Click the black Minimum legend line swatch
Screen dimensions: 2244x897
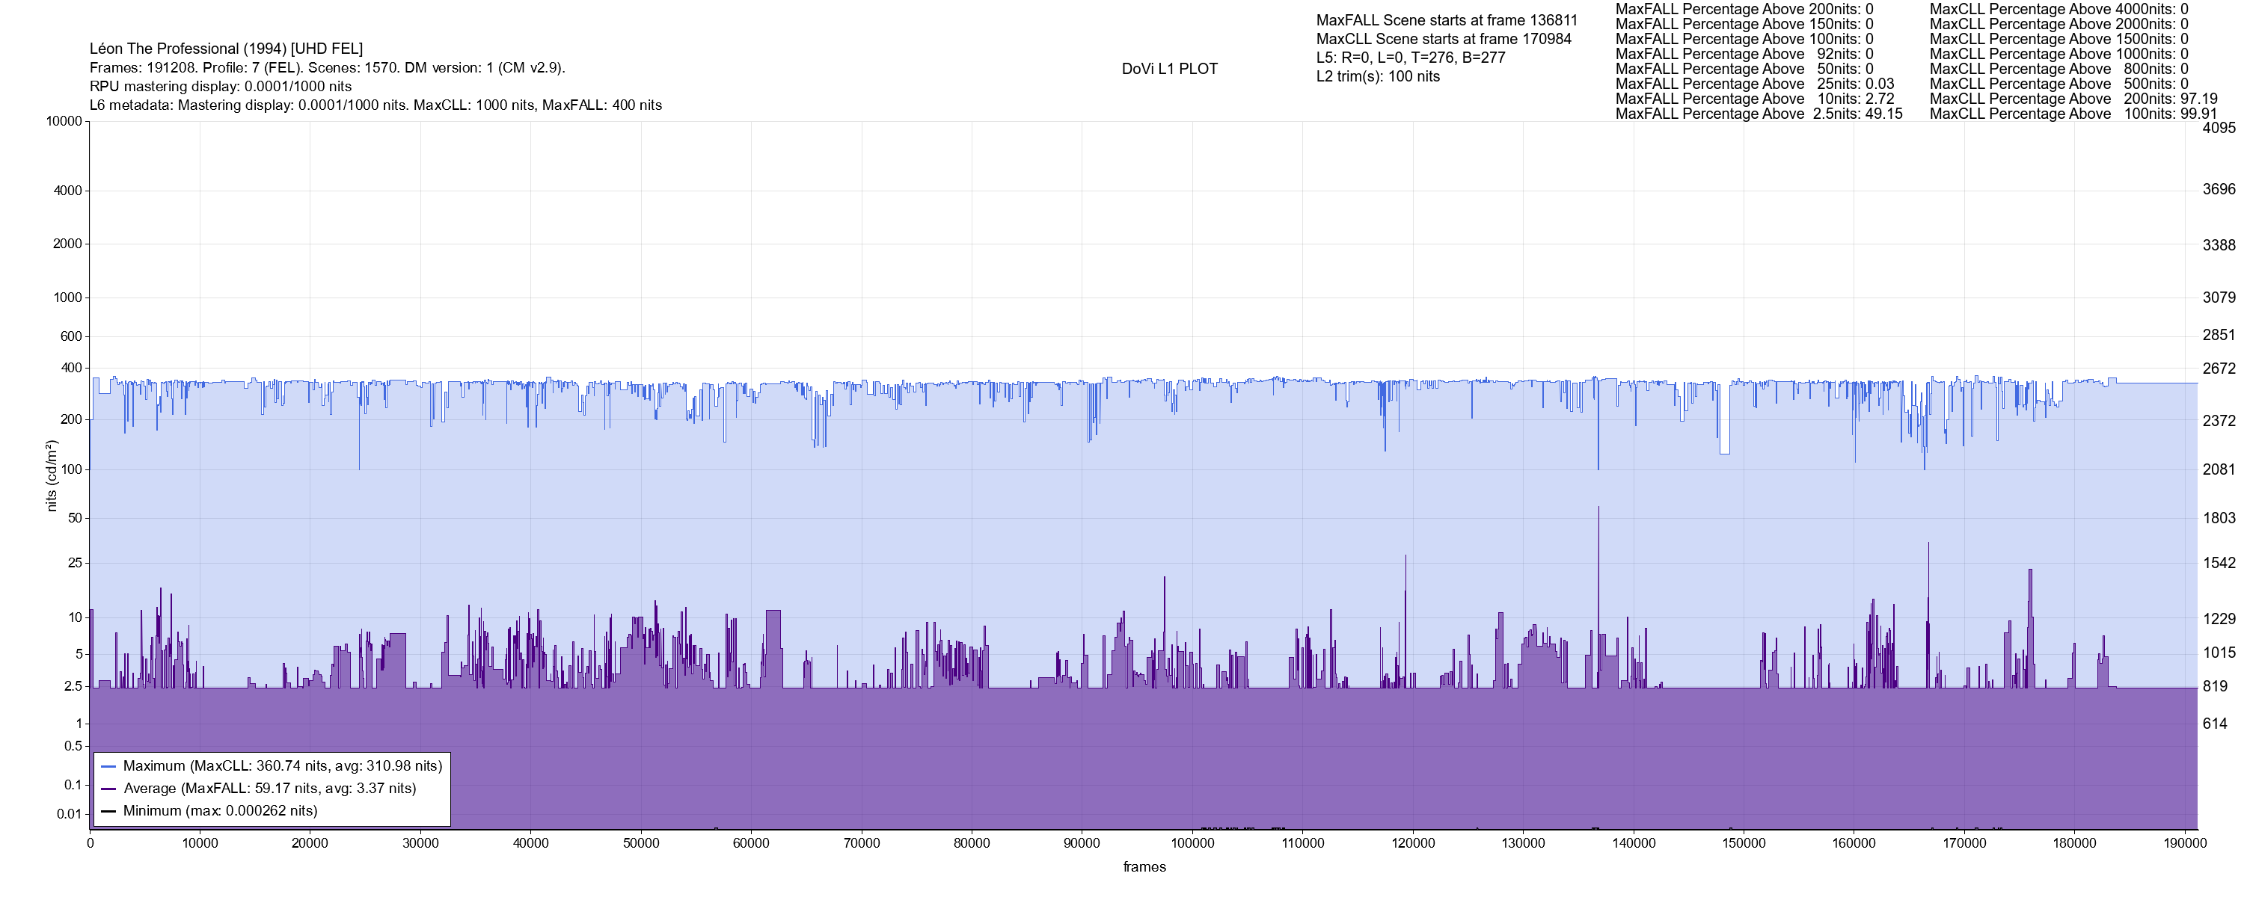click(x=109, y=812)
